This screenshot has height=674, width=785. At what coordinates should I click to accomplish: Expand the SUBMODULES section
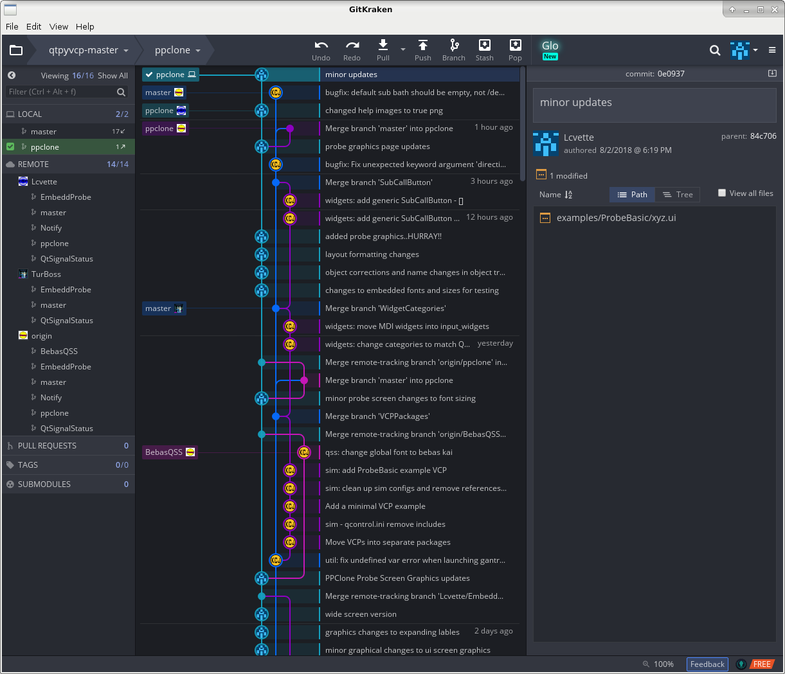68,484
